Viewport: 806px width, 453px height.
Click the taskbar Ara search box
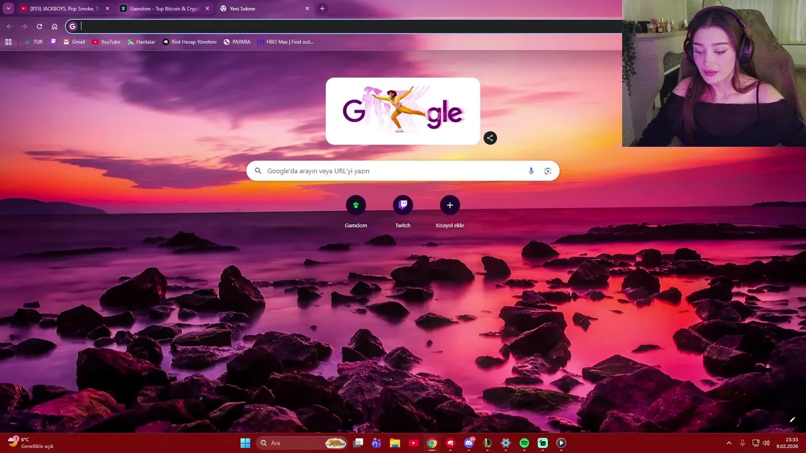pyautogui.click(x=303, y=443)
